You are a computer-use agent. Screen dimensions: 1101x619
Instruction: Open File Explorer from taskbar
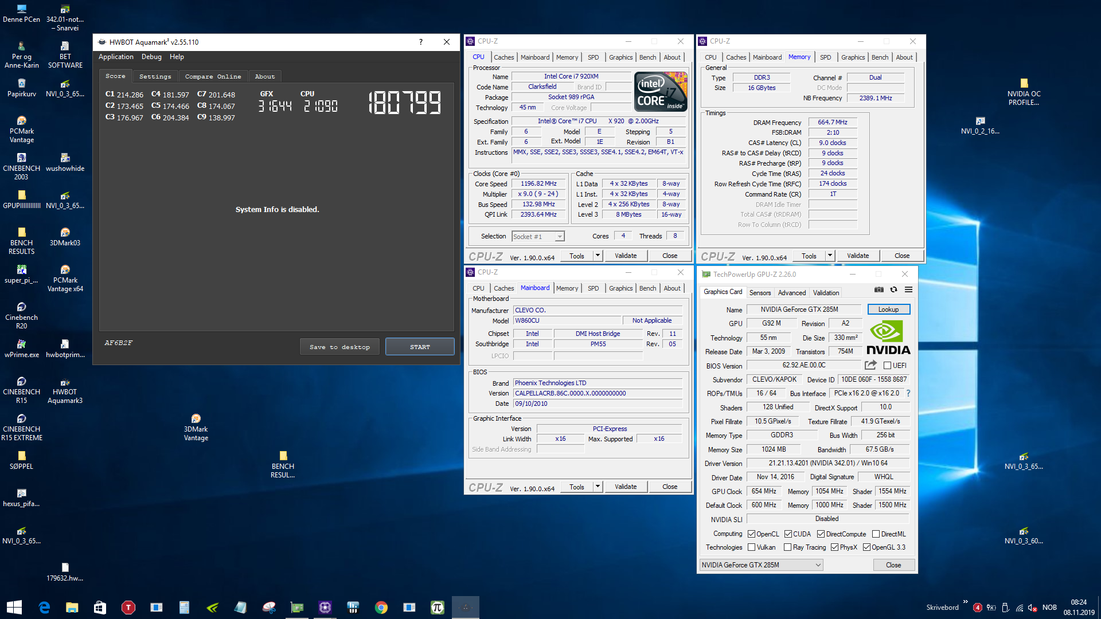click(x=72, y=608)
